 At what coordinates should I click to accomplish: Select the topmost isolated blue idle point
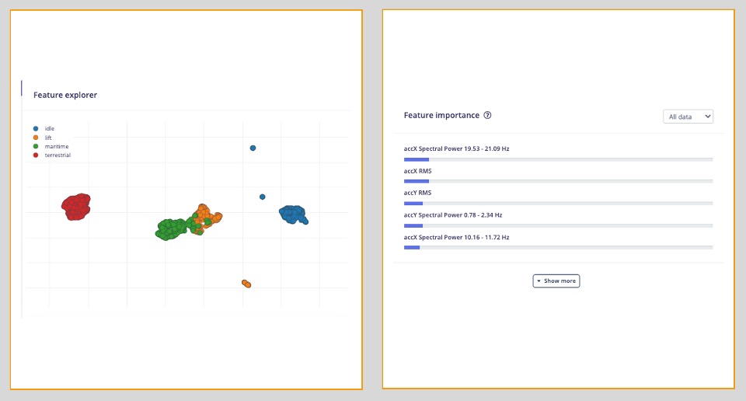click(253, 148)
